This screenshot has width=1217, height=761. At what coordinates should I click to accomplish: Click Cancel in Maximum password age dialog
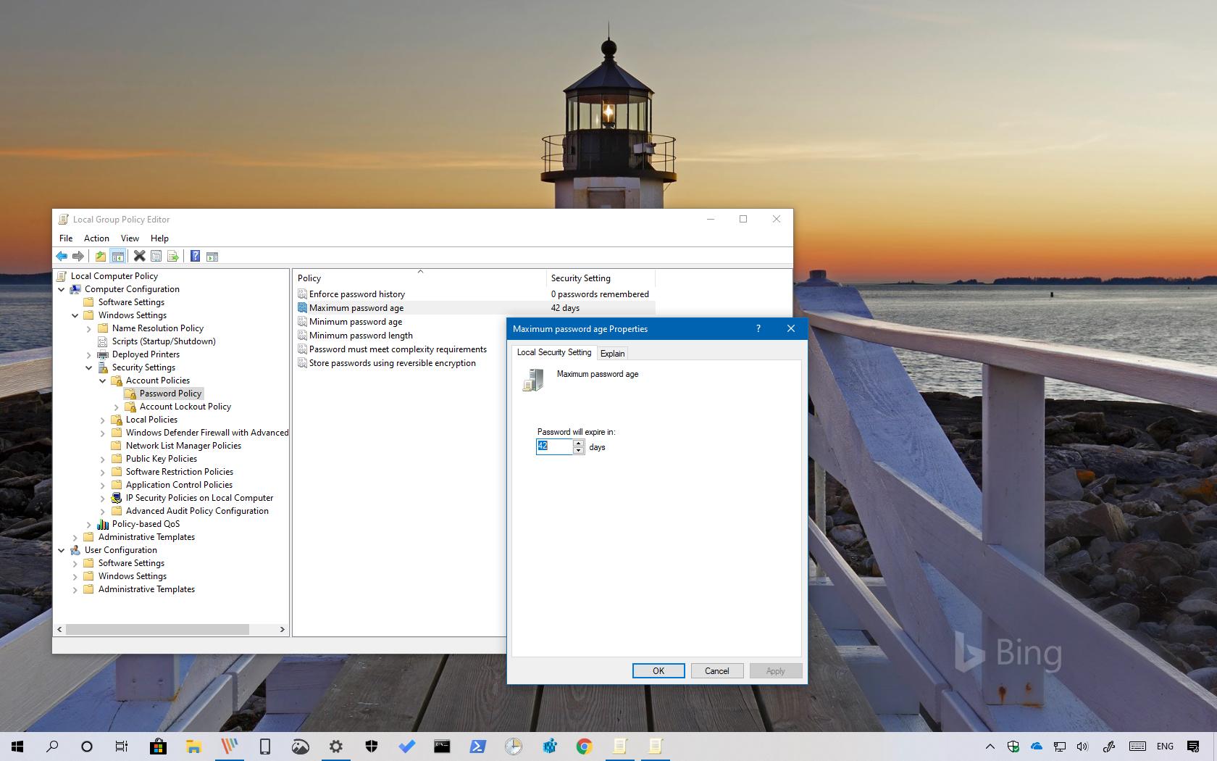click(716, 670)
